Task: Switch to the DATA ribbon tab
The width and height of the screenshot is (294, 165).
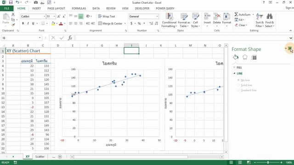Action: 96,8
